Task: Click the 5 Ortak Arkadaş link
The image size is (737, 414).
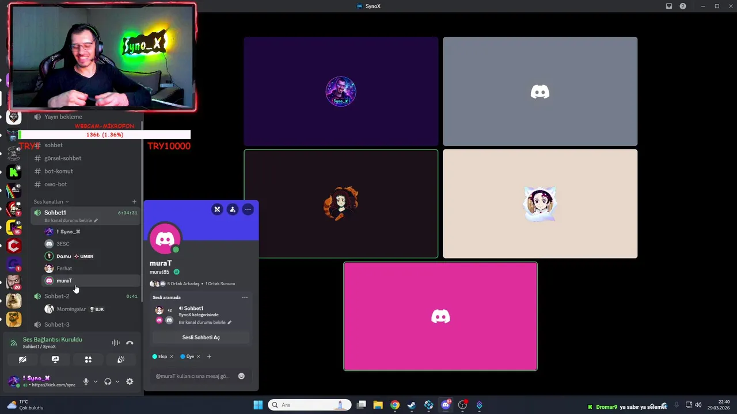Action: pyautogui.click(x=183, y=283)
